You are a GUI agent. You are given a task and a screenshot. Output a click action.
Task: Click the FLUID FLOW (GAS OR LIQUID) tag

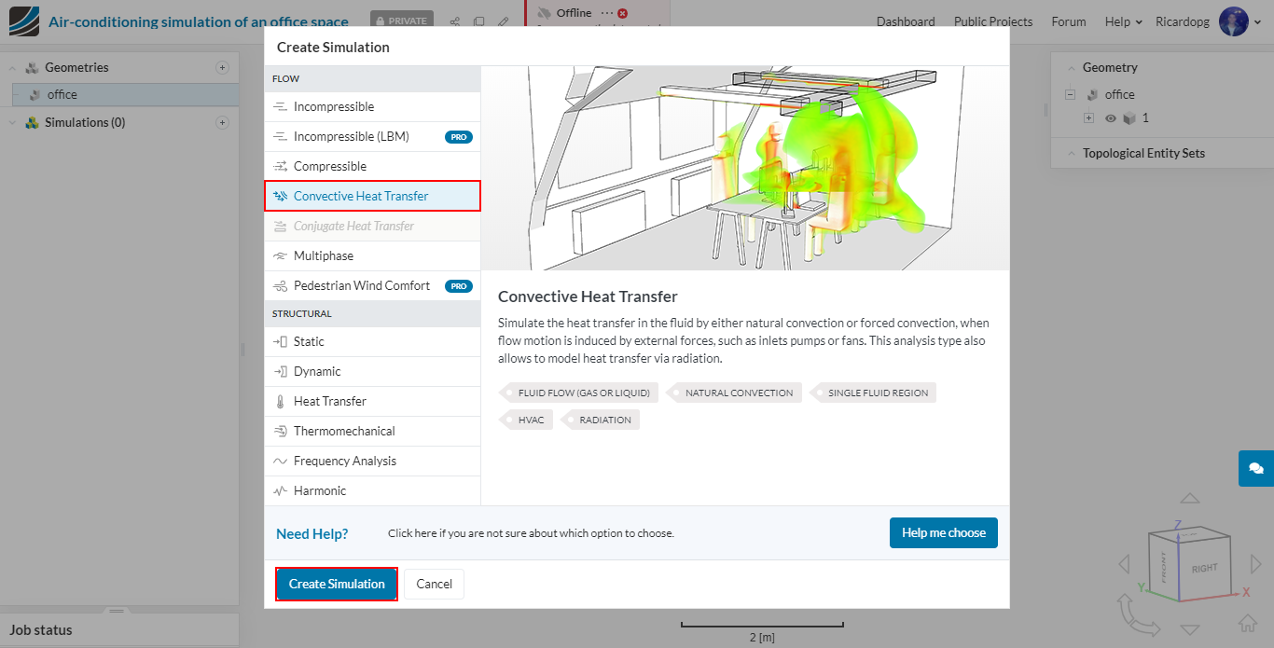point(579,393)
